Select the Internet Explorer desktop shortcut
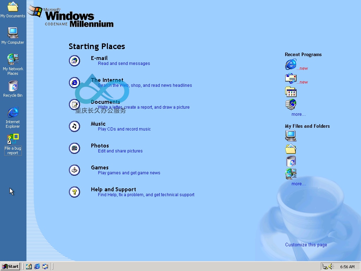 [13, 118]
